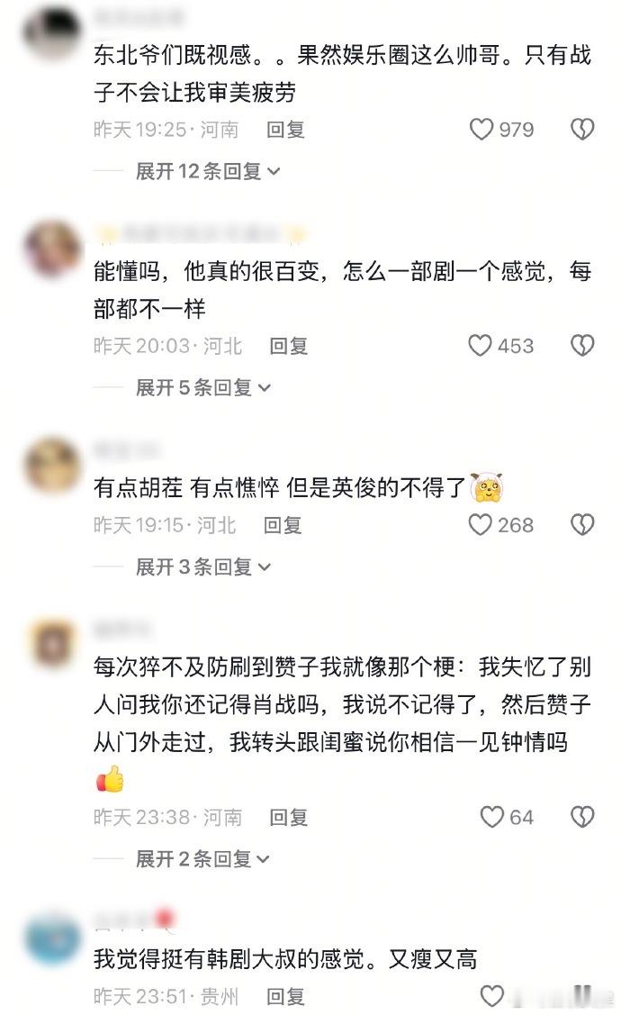Expand 展开12条回复 replies

208,171
